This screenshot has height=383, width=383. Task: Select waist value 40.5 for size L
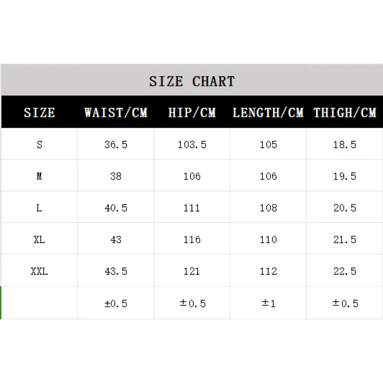click(116, 208)
